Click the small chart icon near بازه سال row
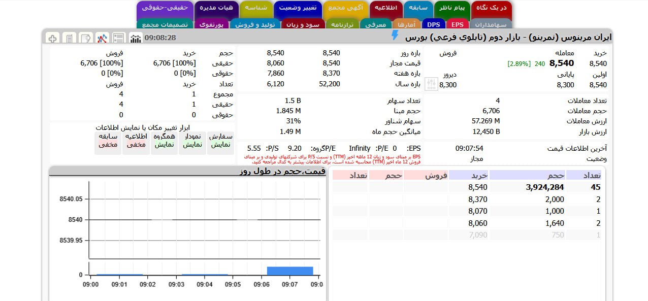 431,83
